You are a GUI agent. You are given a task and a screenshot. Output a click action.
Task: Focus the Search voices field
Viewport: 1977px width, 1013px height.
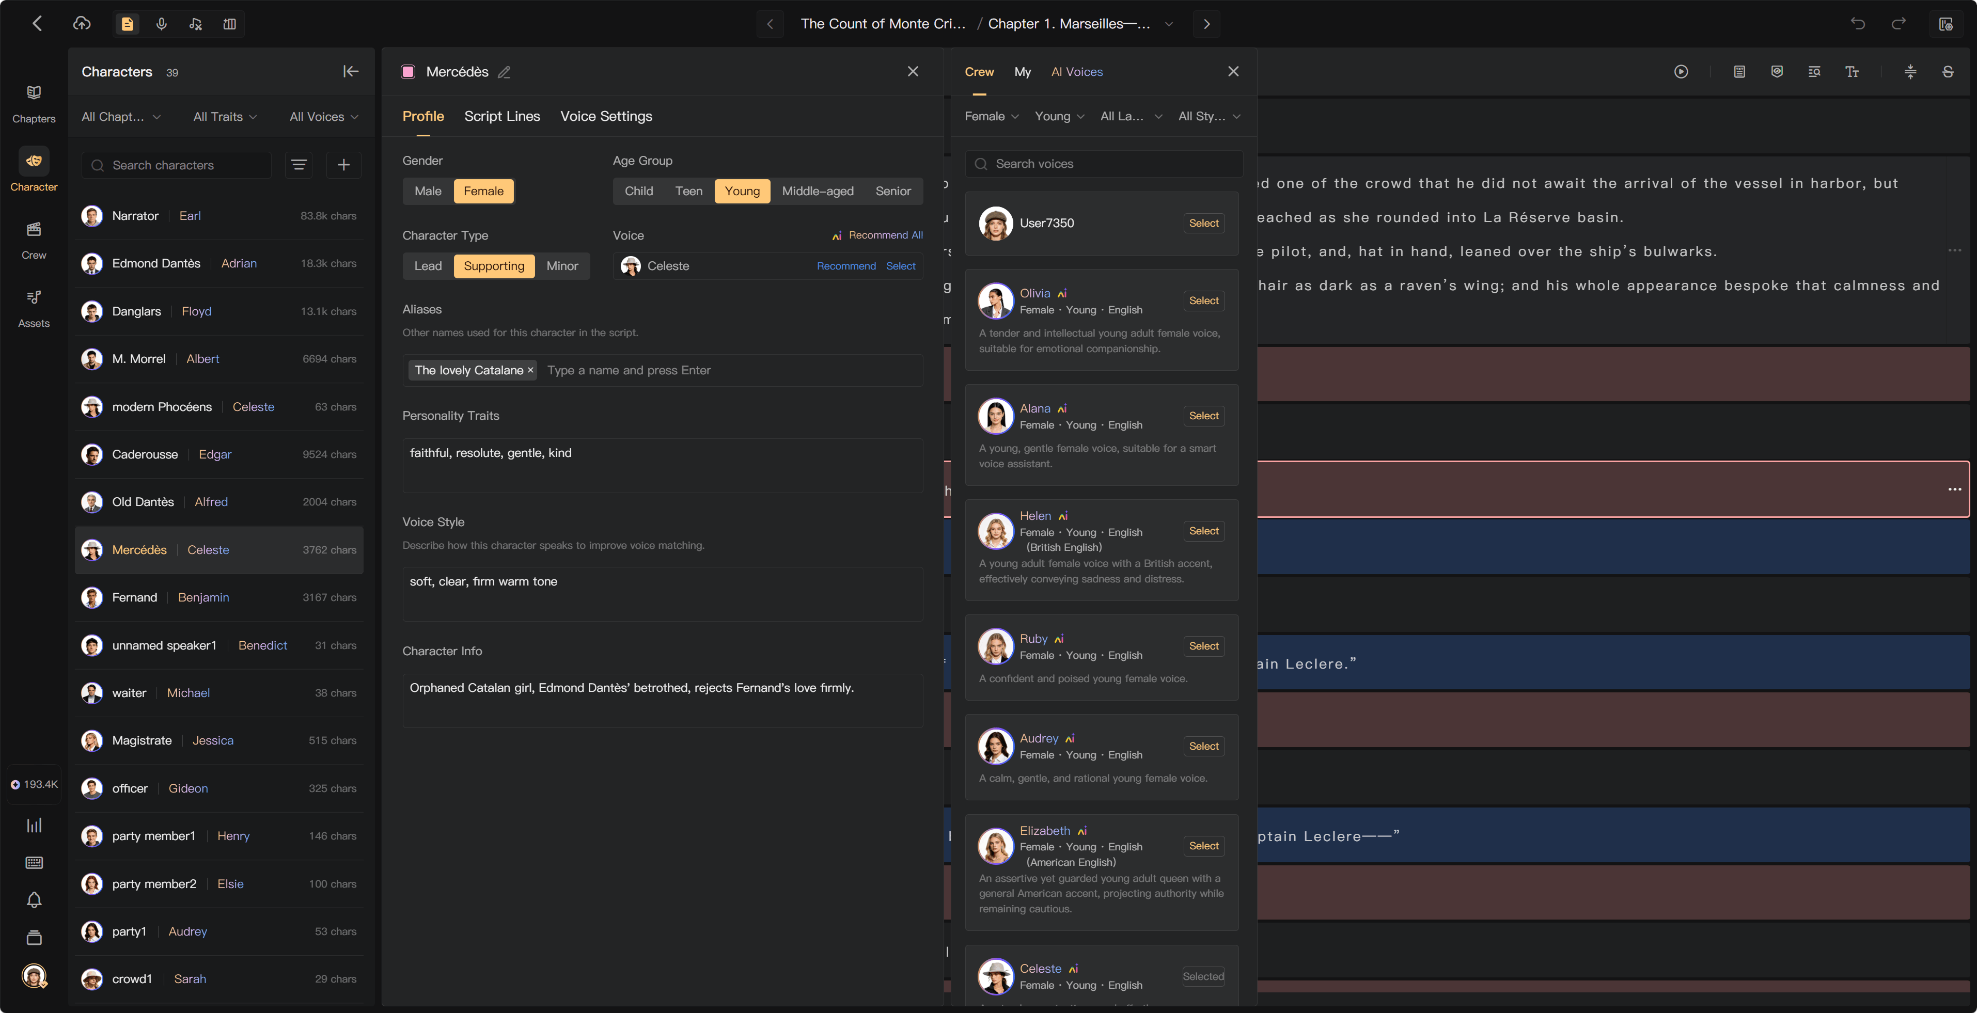tap(1104, 164)
